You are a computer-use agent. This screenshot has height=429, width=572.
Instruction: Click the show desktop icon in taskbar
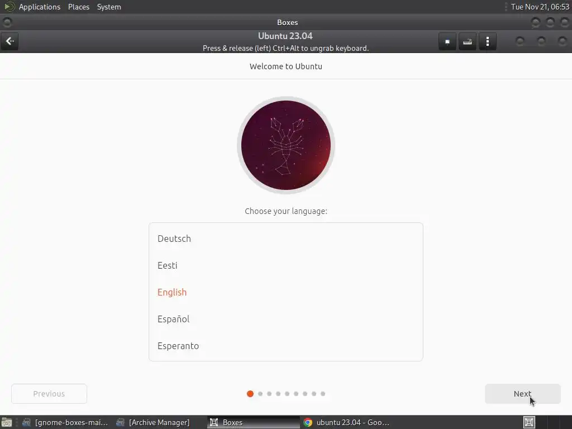point(7,422)
